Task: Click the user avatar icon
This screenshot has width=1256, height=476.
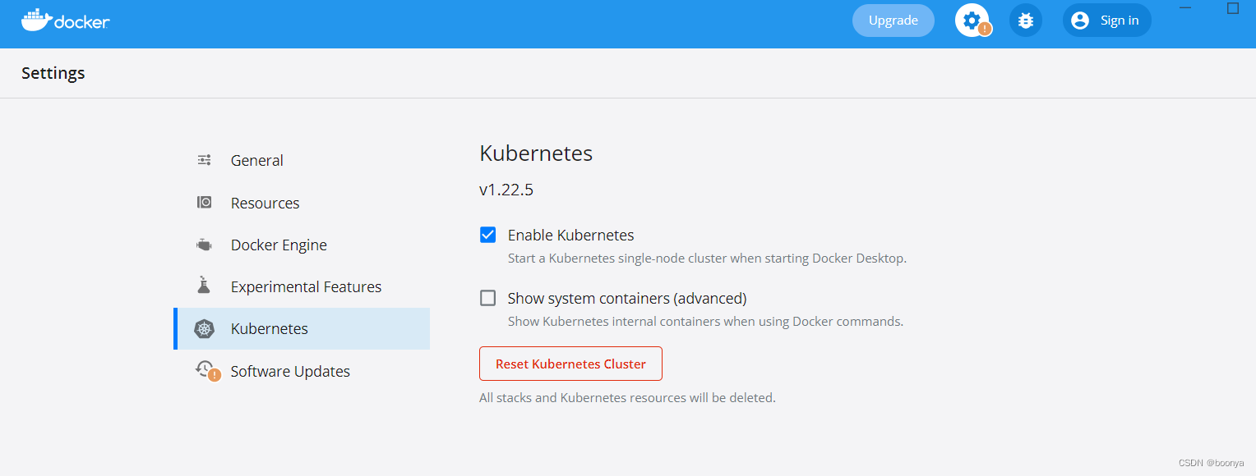Action: click(x=1080, y=21)
